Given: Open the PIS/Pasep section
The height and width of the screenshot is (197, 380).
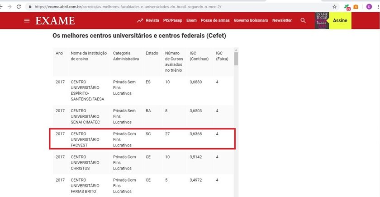Looking at the screenshot, I should click(x=172, y=21).
